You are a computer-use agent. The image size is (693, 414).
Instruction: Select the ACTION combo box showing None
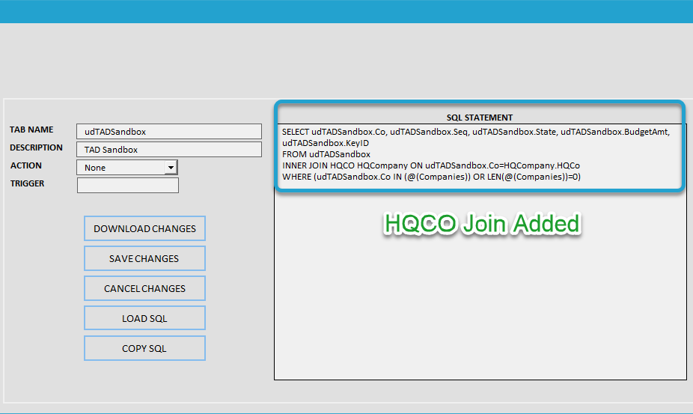pos(127,168)
